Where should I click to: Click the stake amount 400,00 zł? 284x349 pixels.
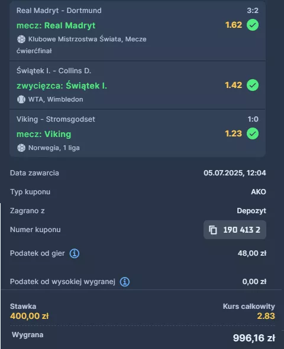[29, 316]
